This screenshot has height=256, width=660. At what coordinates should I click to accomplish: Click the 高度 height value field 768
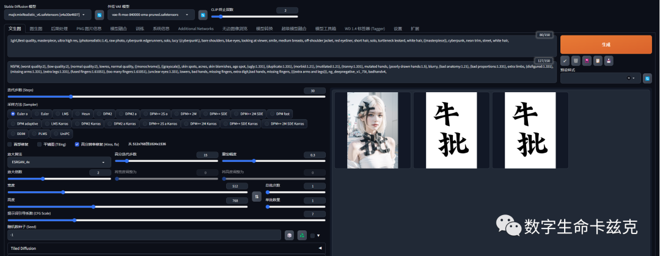click(237, 201)
